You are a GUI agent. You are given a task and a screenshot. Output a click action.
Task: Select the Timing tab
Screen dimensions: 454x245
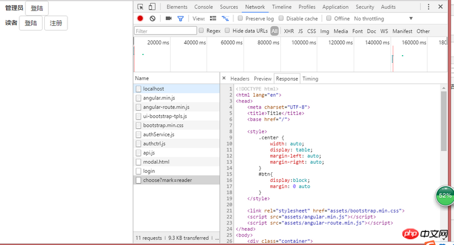click(x=310, y=79)
